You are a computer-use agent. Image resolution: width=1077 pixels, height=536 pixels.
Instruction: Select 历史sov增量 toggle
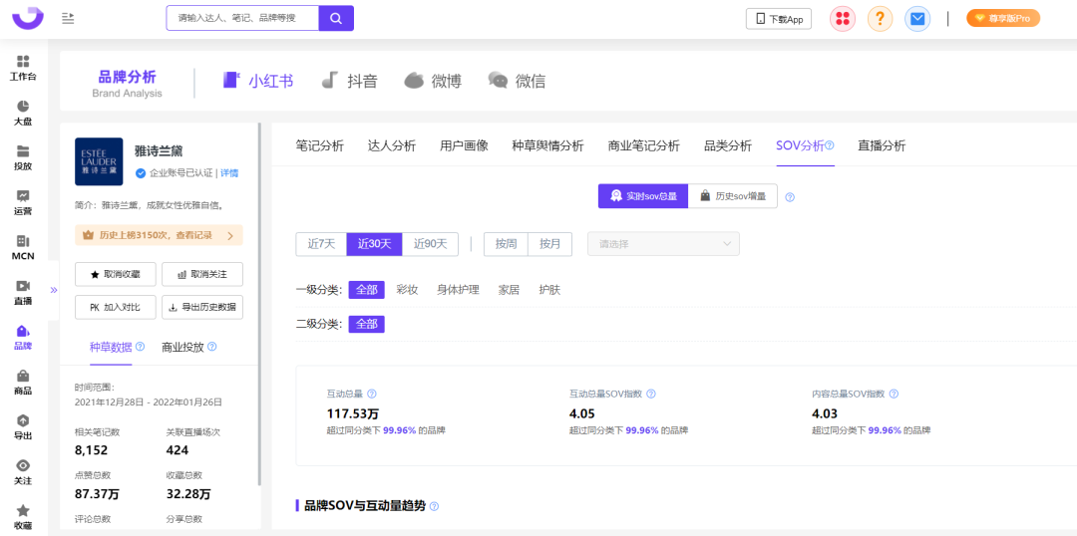[732, 195]
